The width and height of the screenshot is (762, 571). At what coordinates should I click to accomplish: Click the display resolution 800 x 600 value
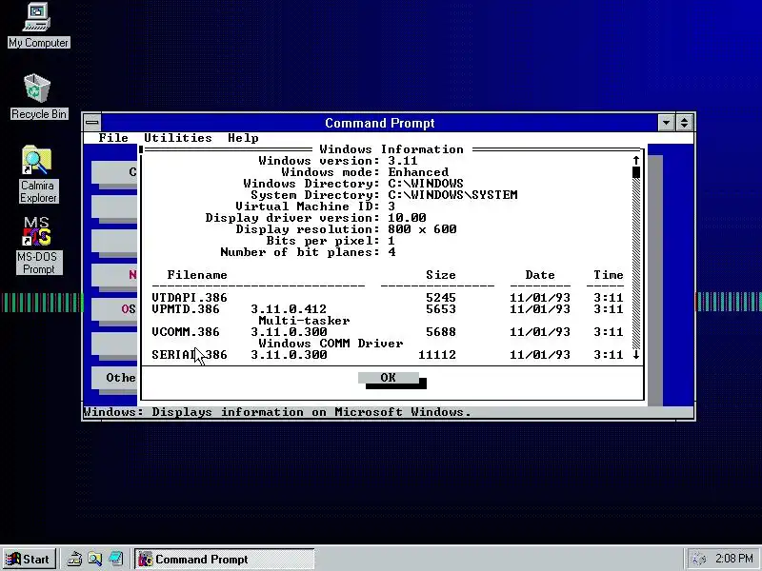point(422,229)
